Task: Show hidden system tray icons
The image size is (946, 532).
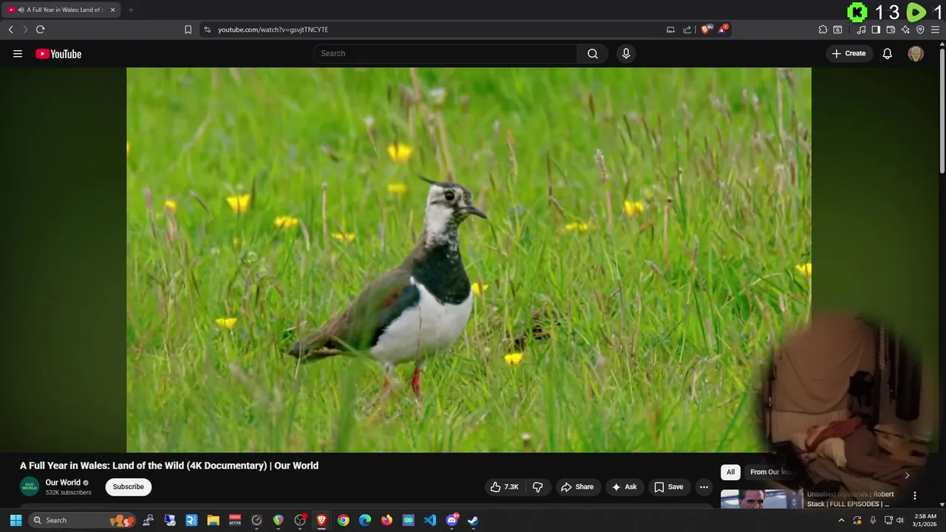Action: click(841, 520)
